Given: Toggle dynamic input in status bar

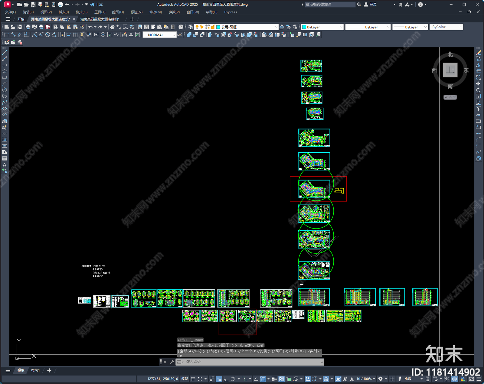Looking at the screenshot, I should point(219,379).
